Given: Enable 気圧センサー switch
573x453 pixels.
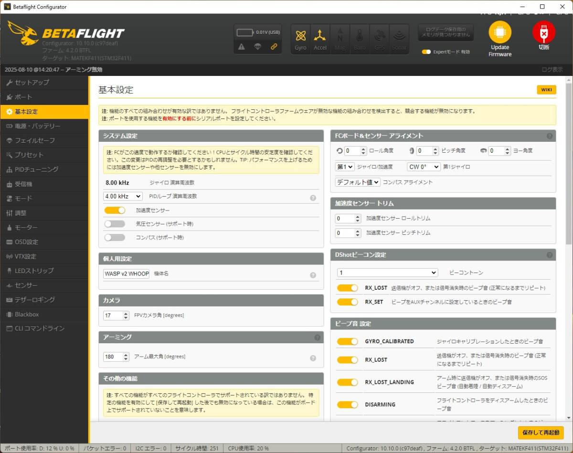Looking at the screenshot, I should tap(115, 224).
